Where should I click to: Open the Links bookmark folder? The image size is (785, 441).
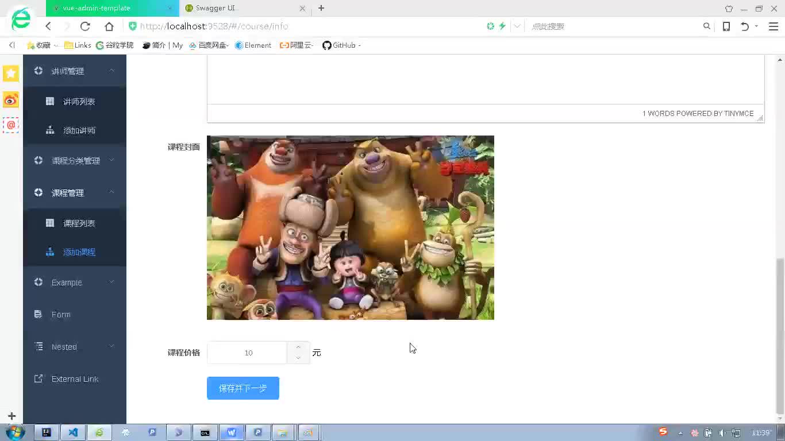click(78, 45)
